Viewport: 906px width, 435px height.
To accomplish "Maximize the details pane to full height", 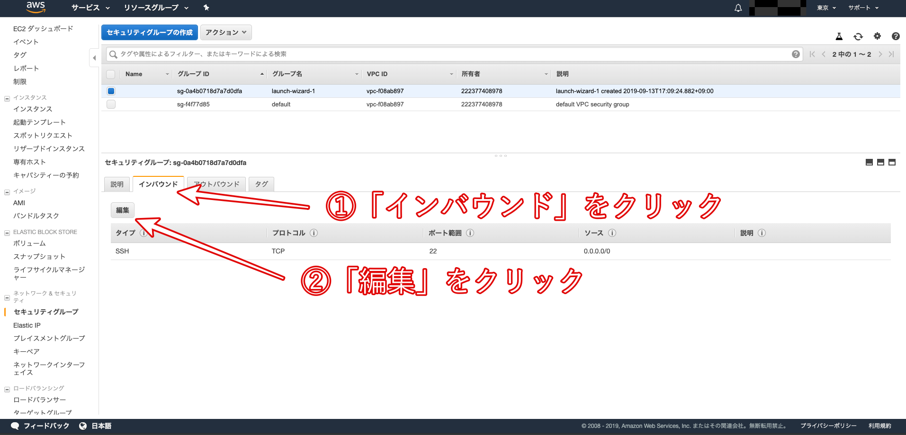I will 892,162.
